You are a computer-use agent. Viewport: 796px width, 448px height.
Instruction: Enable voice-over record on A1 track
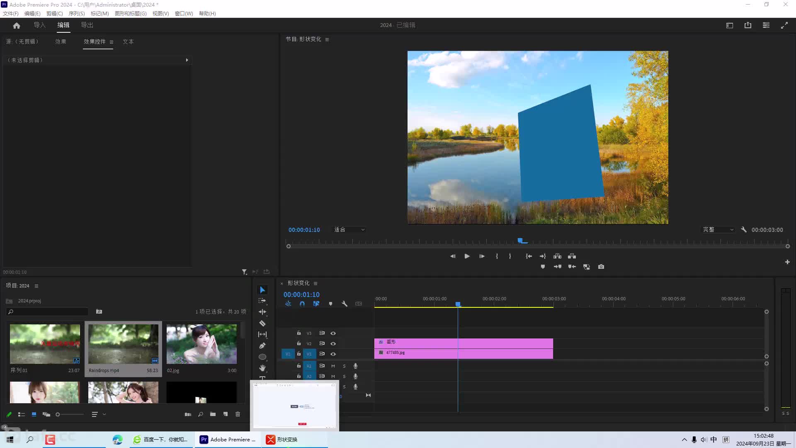pos(355,366)
